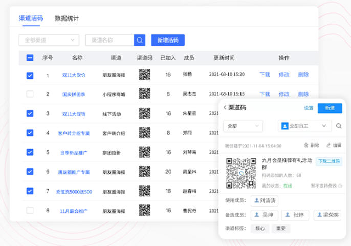The image size is (351, 246).
Task: Uncheck checkbox for row 3 双11大促销
Action: tap(30, 113)
